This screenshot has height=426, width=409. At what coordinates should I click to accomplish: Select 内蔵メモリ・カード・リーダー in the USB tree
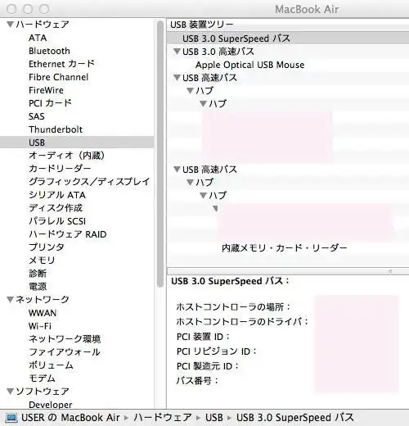click(285, 248)
